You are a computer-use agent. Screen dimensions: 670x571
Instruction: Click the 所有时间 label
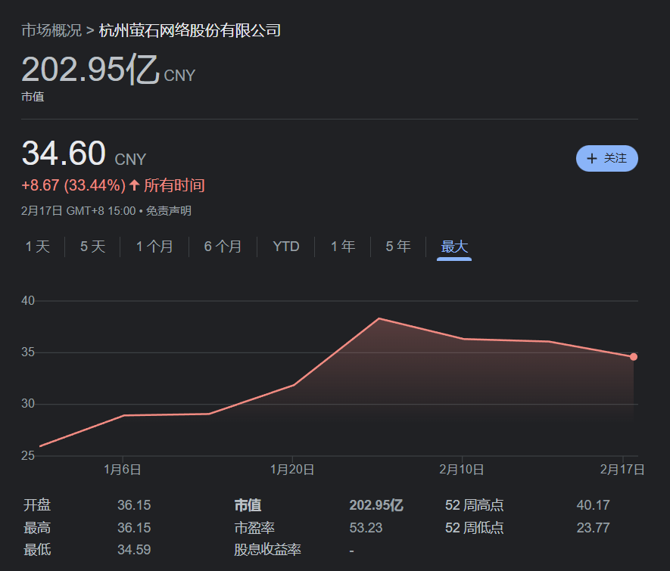click(174, 185)
